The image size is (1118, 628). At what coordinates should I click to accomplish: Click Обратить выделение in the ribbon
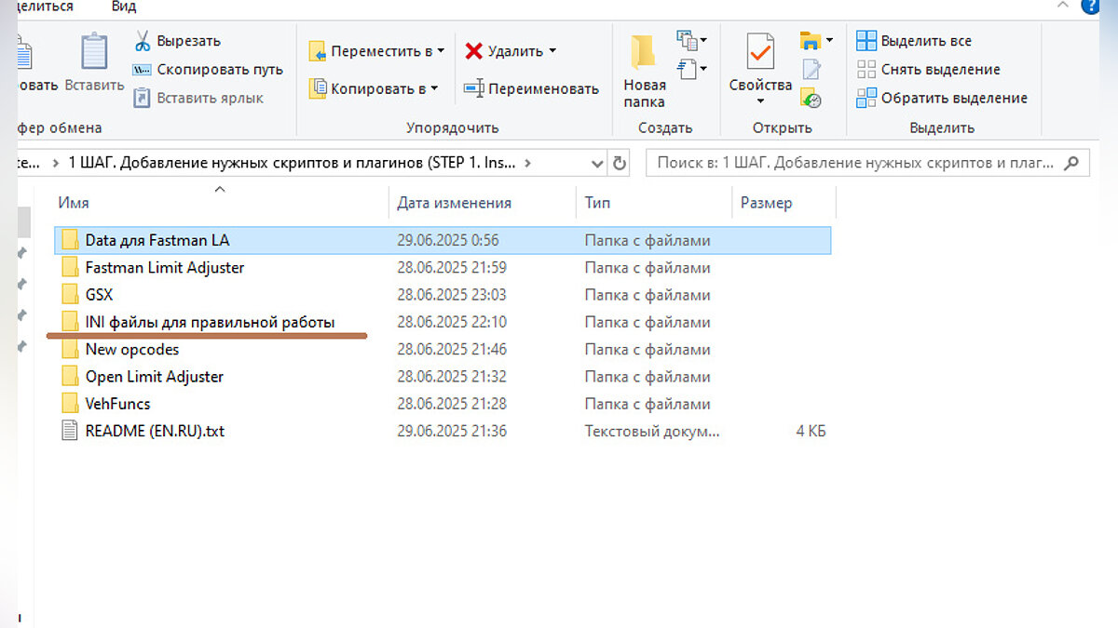(x=953, y=98)
